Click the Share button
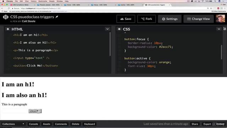 click(x=195, y=124)
